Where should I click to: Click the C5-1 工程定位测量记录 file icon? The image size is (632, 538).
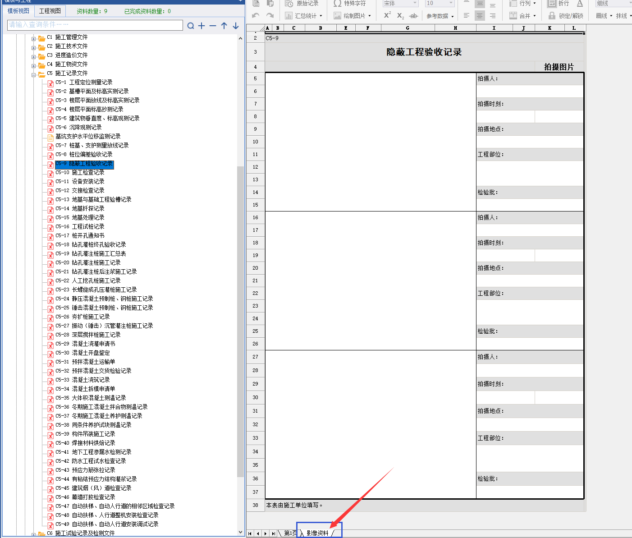pos(50,83)
